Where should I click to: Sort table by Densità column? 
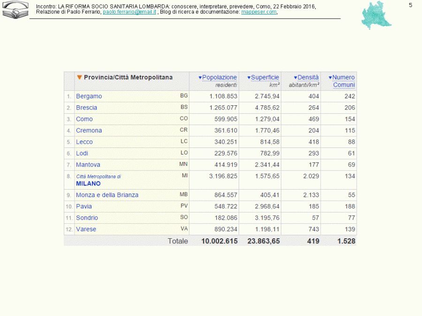pos(308,77)
